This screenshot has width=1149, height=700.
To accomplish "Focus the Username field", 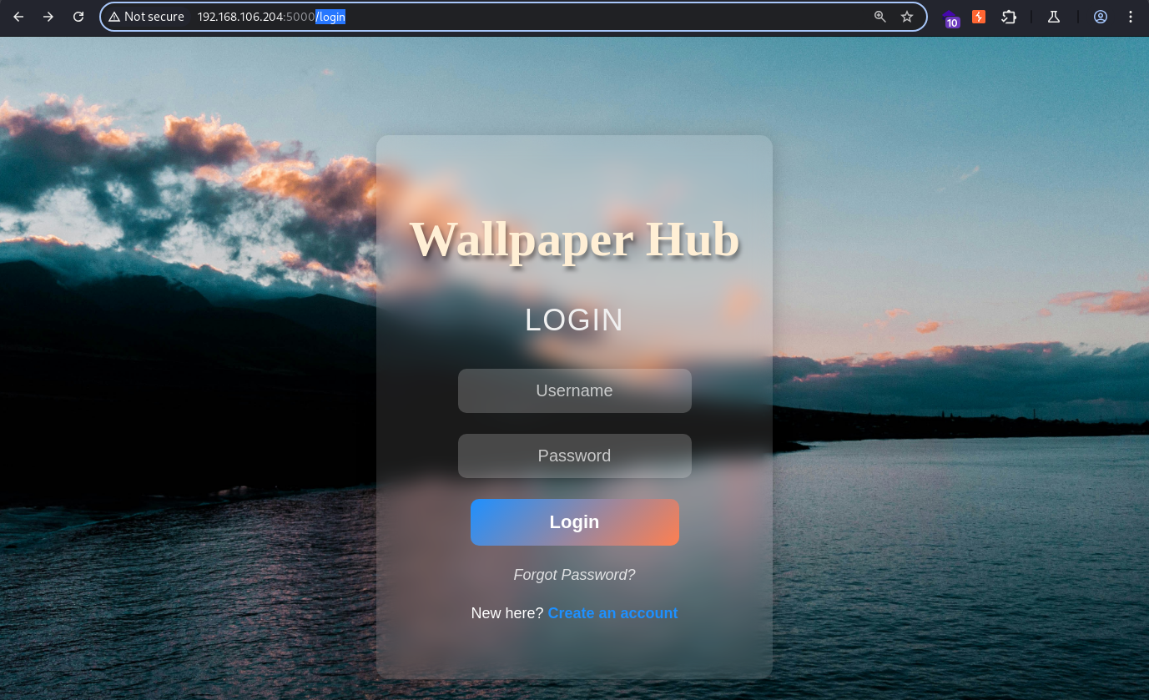I will [x=574, y=390].
